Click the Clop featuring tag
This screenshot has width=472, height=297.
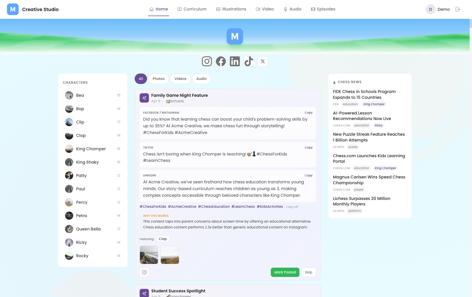tap(163, 239)
